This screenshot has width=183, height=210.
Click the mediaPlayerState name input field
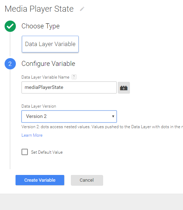(x=69, y=87)
